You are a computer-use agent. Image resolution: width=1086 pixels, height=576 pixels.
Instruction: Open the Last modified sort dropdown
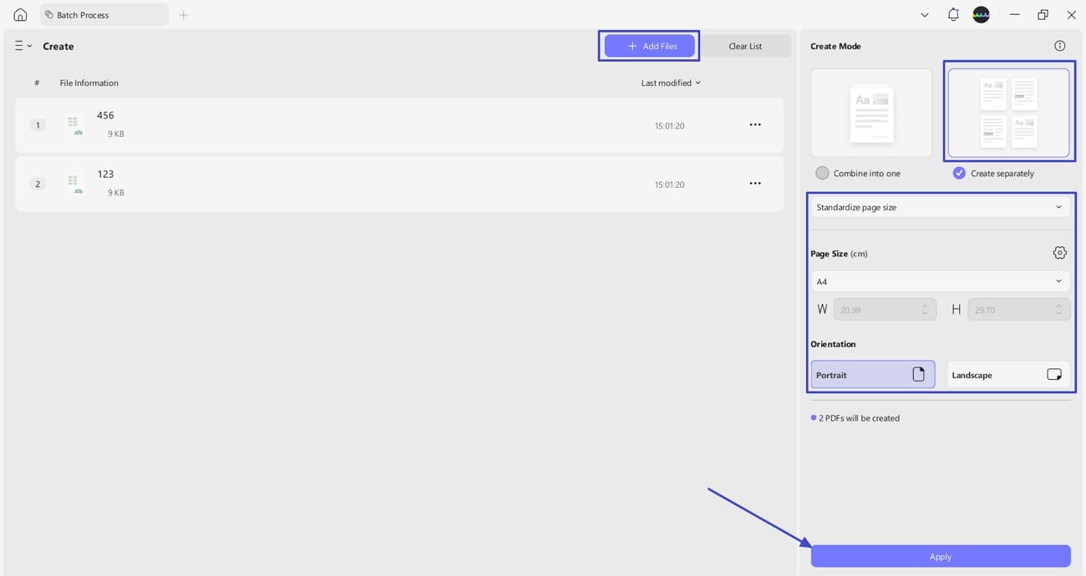pos(669,83)
